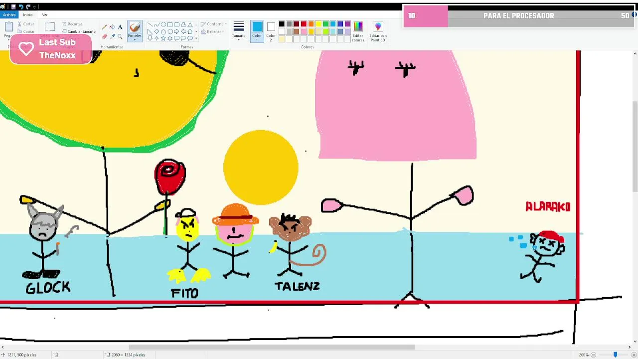Image resolution: width=638 pixels, height=359 pixels.
Task: Click Cambiar tamaño resize button
Action: (78, 31)
